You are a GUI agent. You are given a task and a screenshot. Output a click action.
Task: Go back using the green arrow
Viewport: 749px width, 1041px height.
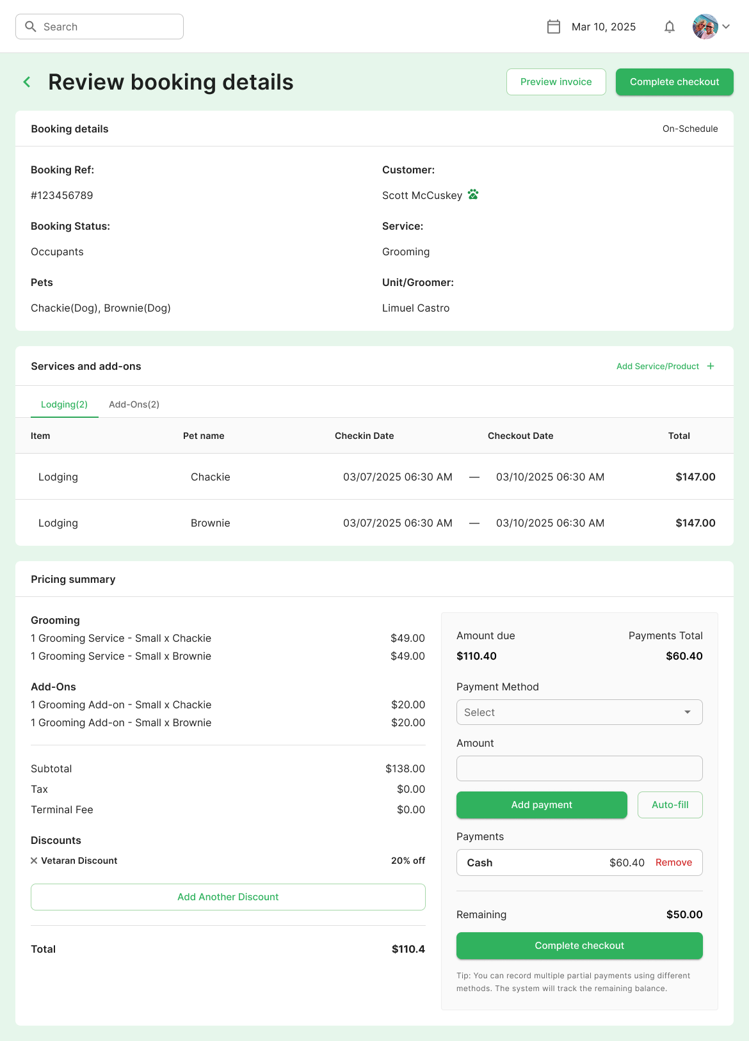[x=27, y=82]
